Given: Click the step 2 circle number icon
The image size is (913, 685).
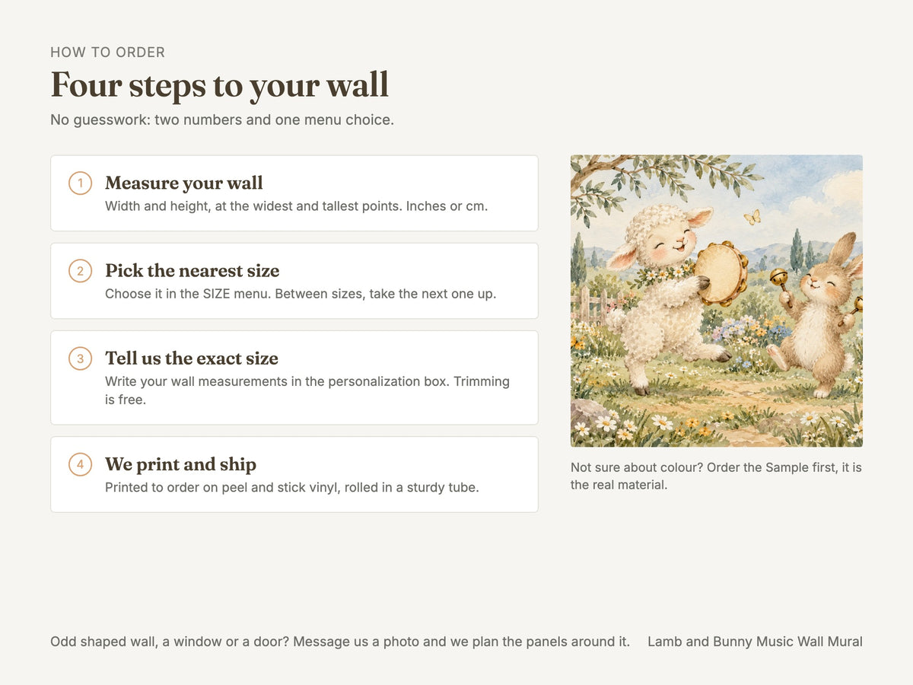Looking at the screenshot, I should [x=80, y=271].
